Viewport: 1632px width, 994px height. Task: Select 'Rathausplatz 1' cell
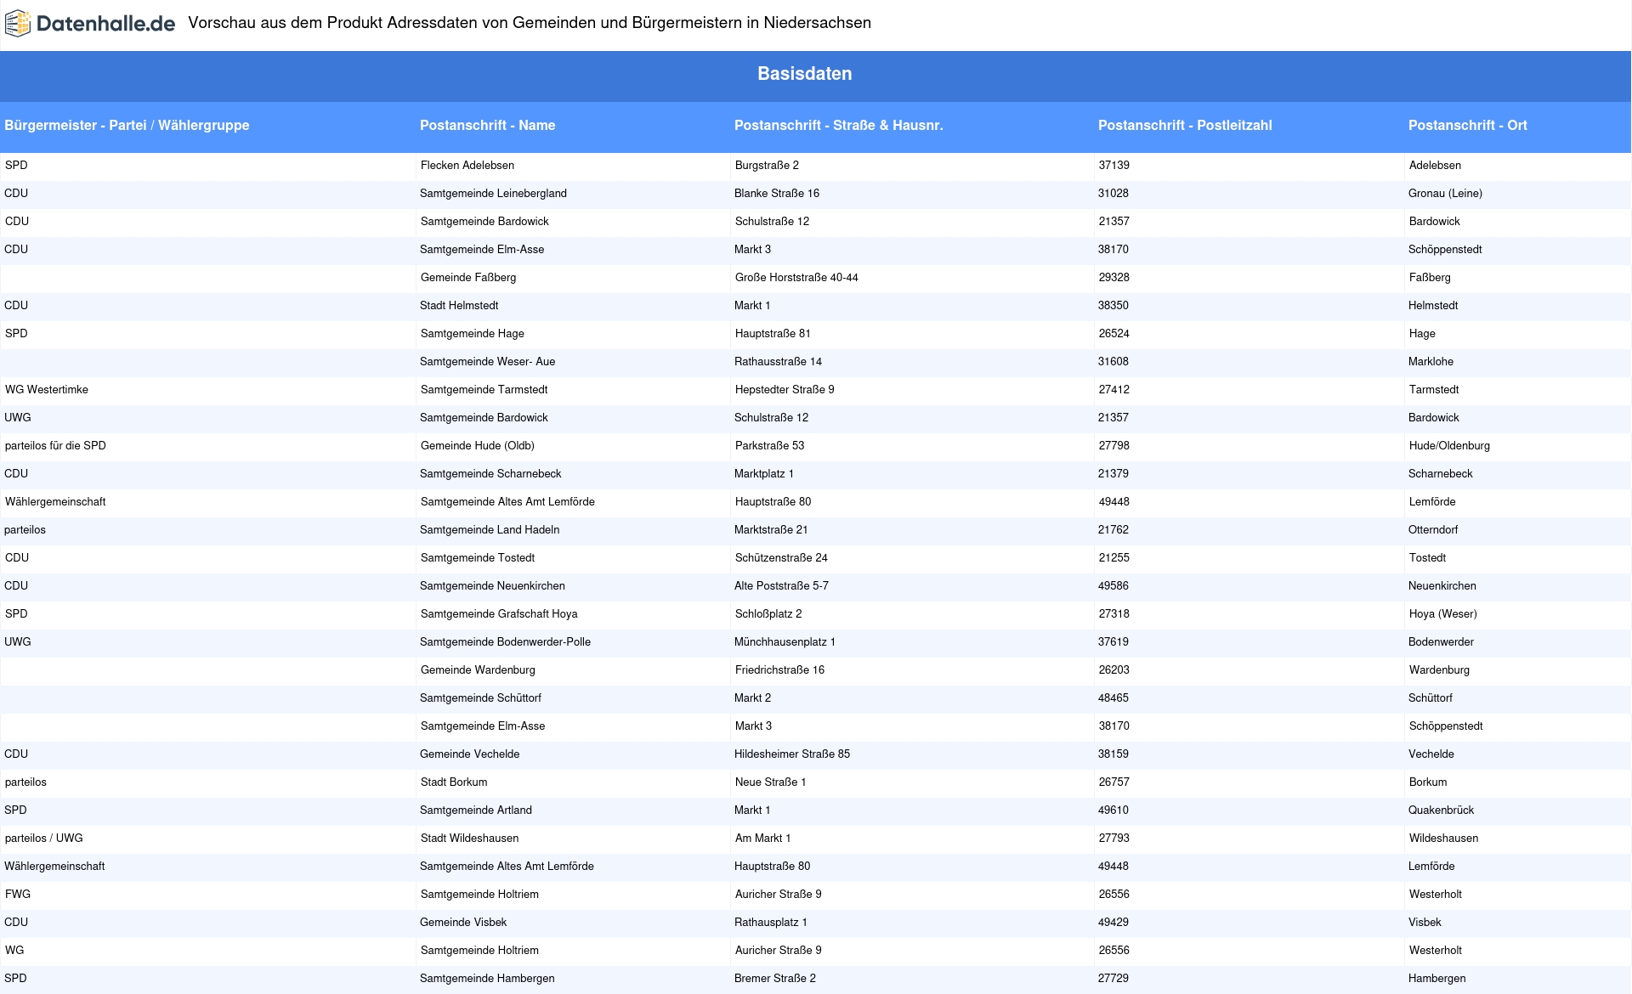(912, 923)
